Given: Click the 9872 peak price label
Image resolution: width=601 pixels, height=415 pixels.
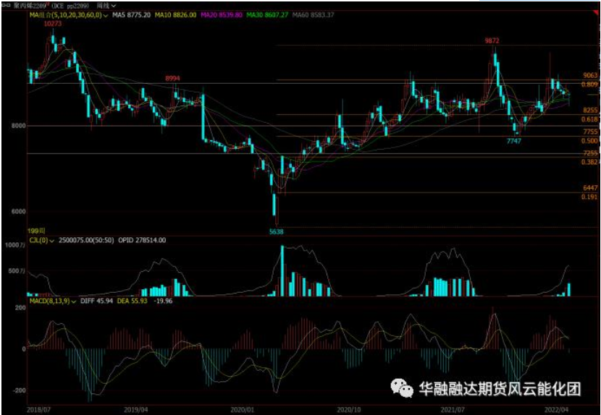Looking at the screenshot, I should pyautogui.click(x=492, y=40).
